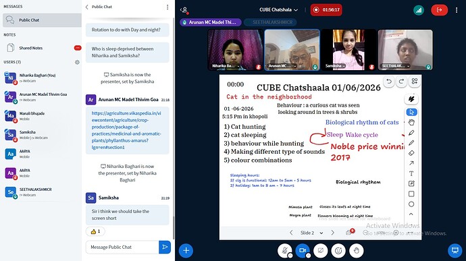466x261 pixels.
Task: Open Public Chat options three-dot menu
Action: coord(167,7)
